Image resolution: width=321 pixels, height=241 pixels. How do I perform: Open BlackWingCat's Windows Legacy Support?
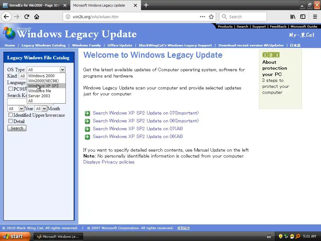pos(175,45)
